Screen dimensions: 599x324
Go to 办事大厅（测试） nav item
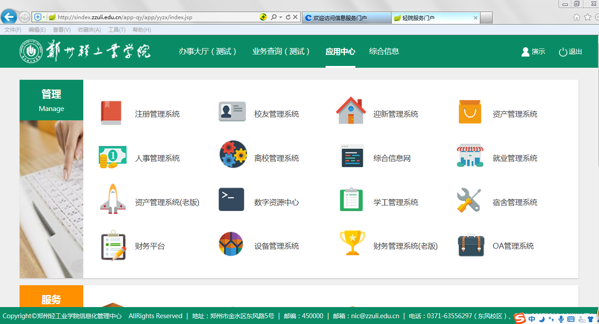pos(208,51)
